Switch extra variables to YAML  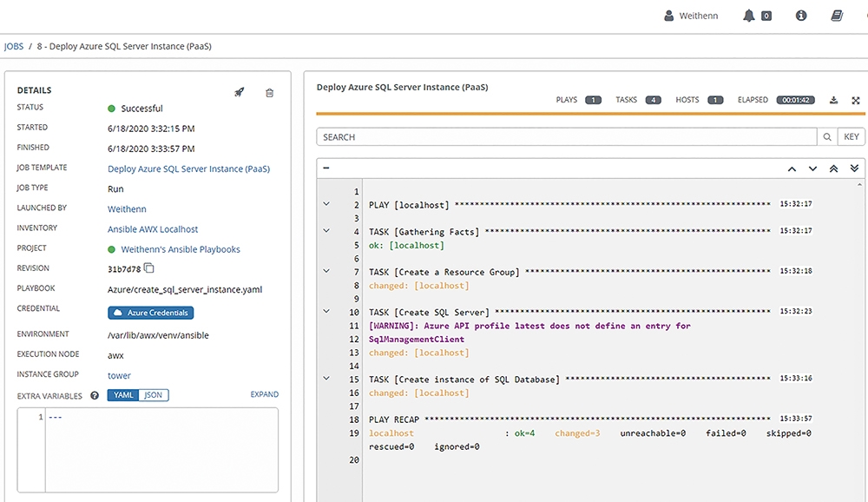[x=123, y=395]
